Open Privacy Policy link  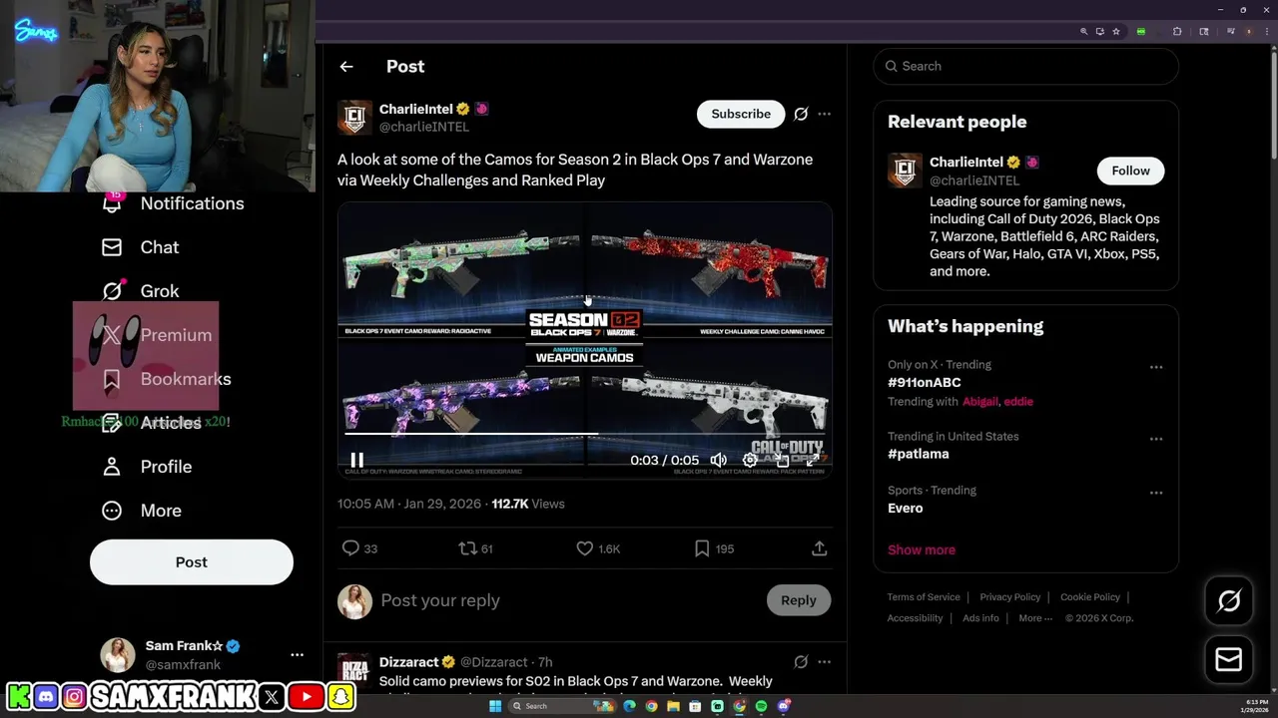coord(1010,597)
